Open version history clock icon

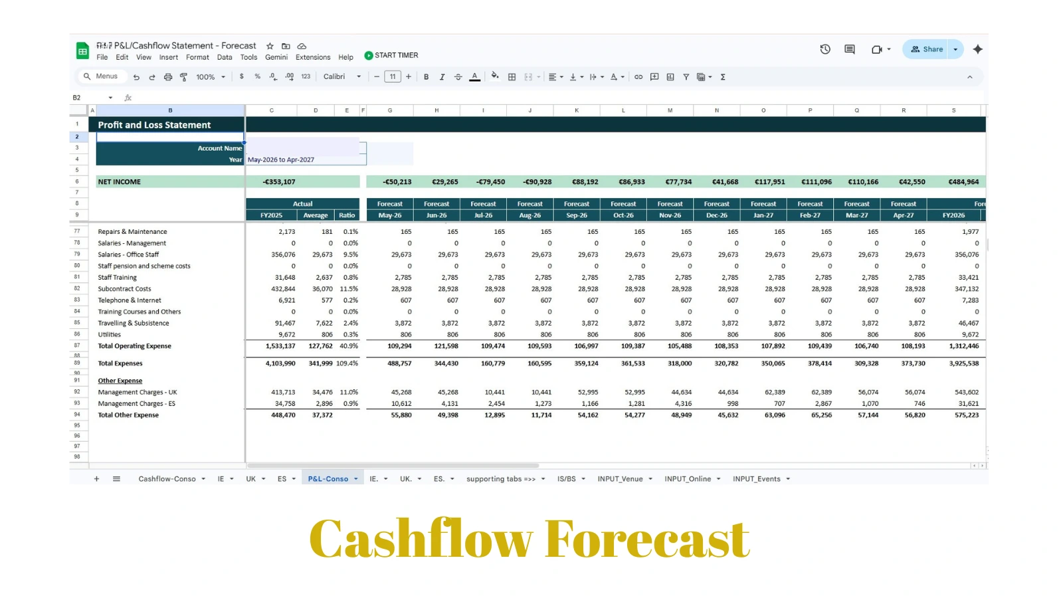(825, 49)
